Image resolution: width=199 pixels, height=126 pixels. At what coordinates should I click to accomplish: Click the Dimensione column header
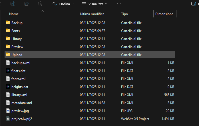pos(164,14)
